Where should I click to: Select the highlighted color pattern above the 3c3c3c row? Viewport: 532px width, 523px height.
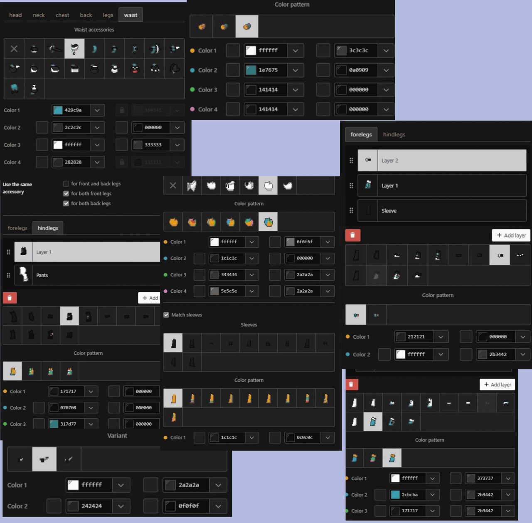[x=247, y=27]
